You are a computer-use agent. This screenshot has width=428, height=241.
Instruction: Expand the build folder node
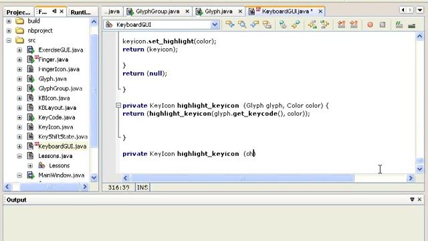[x=9, y=21]
